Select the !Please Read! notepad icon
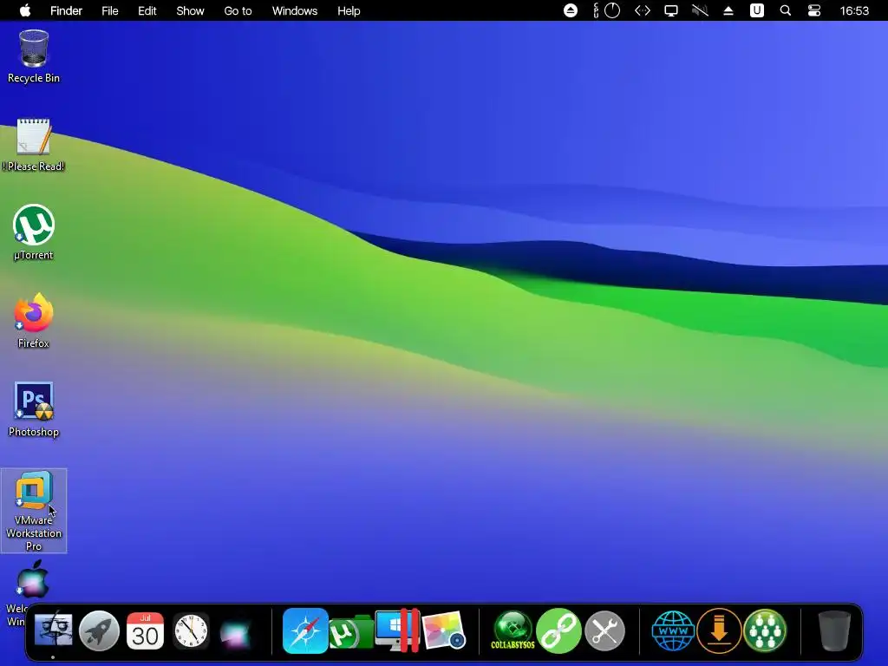 pos(34,145)
